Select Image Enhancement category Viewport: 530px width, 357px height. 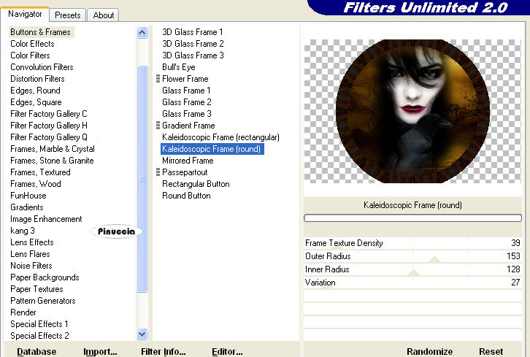point(46,219)
